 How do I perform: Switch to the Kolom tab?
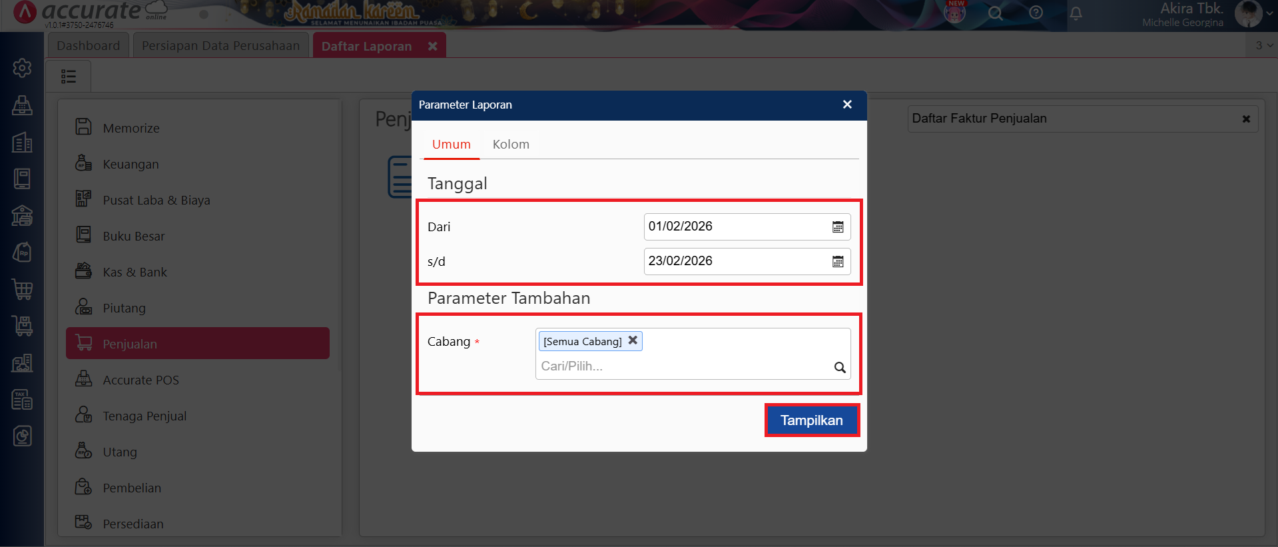511,145
